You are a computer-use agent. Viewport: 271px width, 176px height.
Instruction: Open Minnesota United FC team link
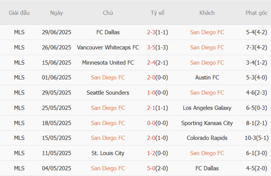click(108, 62)
